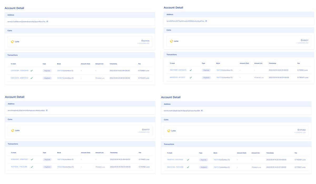Open transaction B8392550...6F121E17

click(177, 78)
